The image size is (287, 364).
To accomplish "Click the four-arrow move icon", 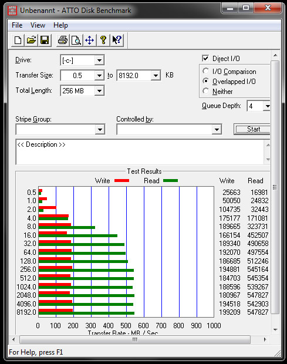I will pos(90,40).
